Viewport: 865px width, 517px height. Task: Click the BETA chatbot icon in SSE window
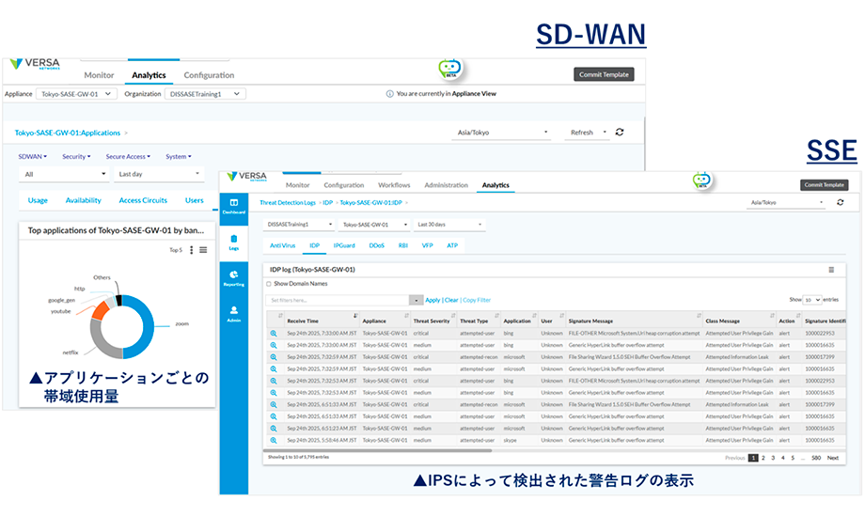[x=702, y=180]
